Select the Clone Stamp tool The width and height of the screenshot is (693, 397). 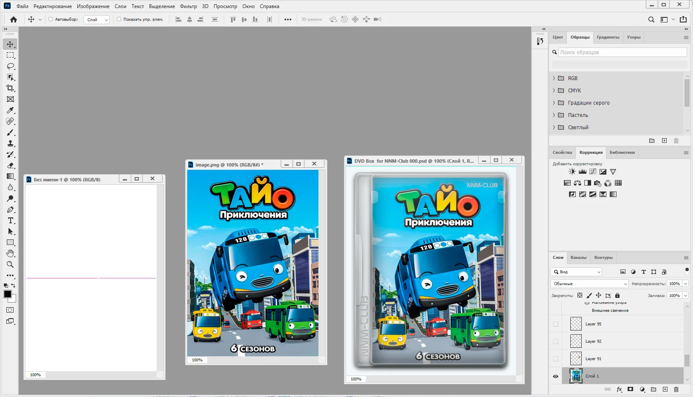tap(10, 143)
